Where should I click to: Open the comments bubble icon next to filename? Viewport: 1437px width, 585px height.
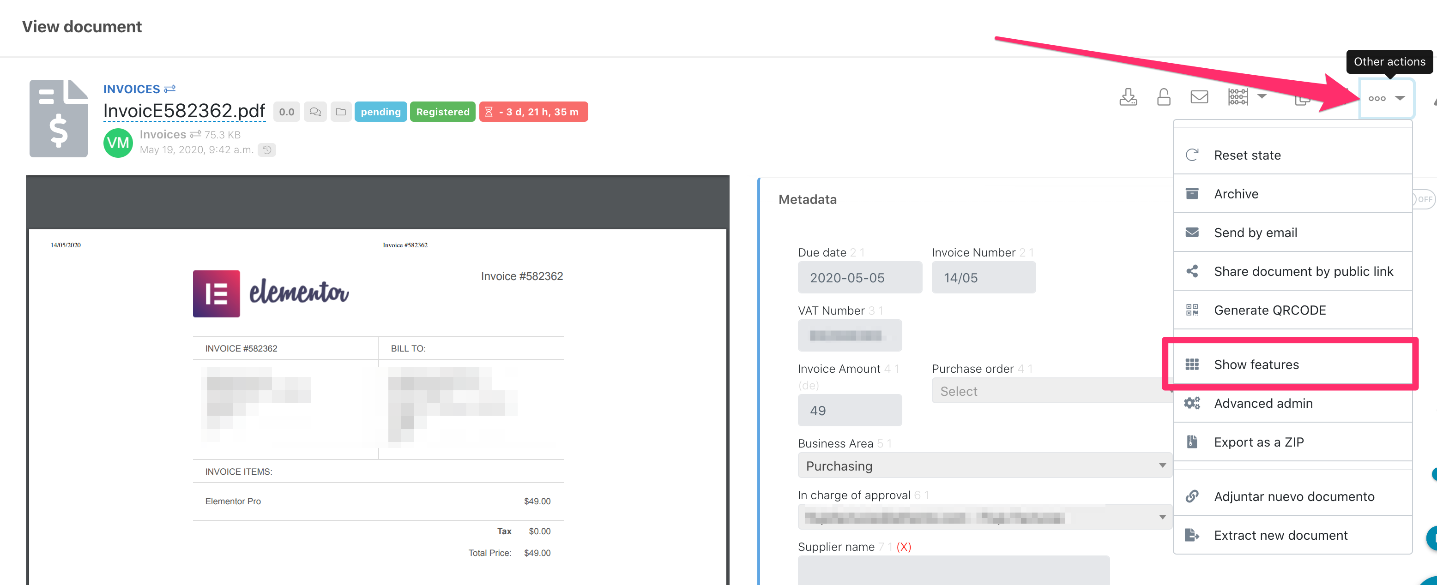tap(315, 112)
